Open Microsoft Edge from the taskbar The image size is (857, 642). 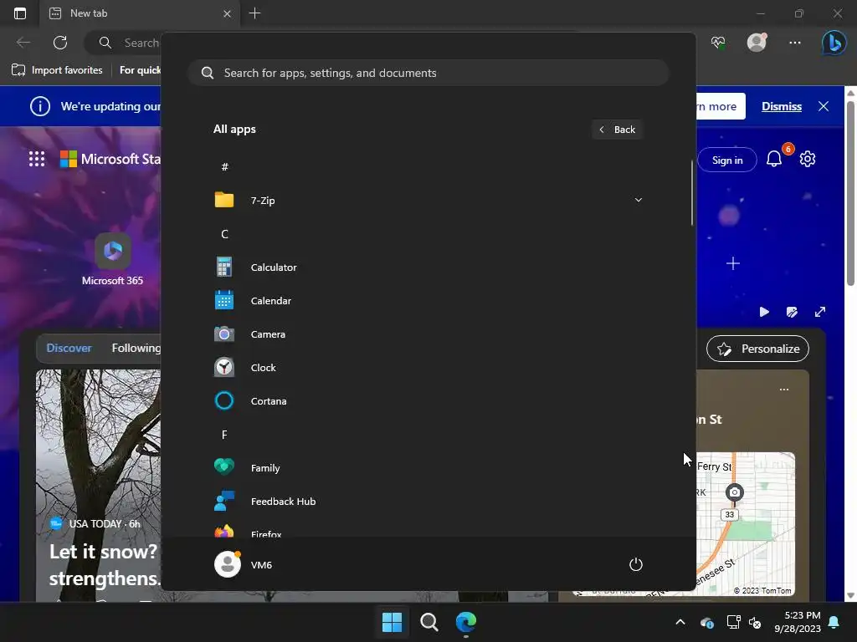coord(466,622)
